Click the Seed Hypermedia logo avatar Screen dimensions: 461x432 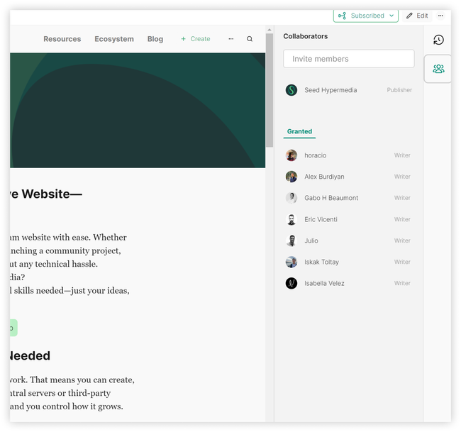291,90
